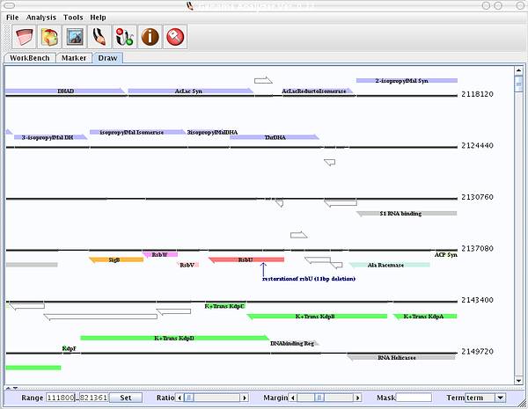Click the Ratio slider track
The height and width of the screenshot is (409, 528).
tap(216, 398)
